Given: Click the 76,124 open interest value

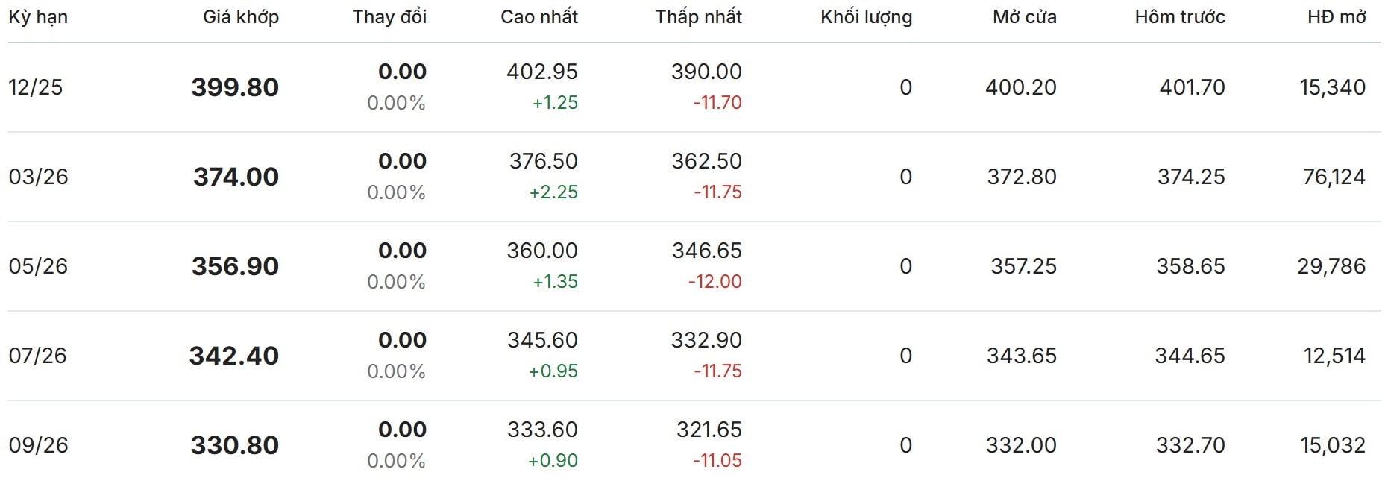Looking at the screenshot, I should (x=1334, y=177).
